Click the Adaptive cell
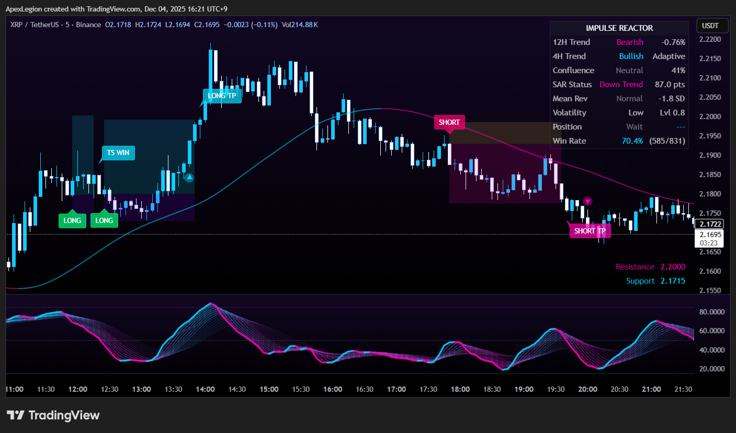This screenshot has height=433, width=736. (669, 56)
